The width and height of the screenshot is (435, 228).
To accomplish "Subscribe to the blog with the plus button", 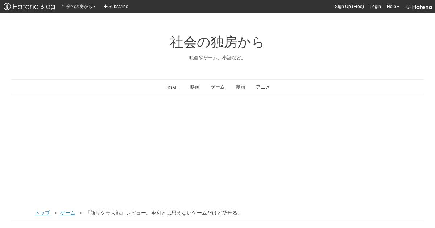I will click(116, 7).
